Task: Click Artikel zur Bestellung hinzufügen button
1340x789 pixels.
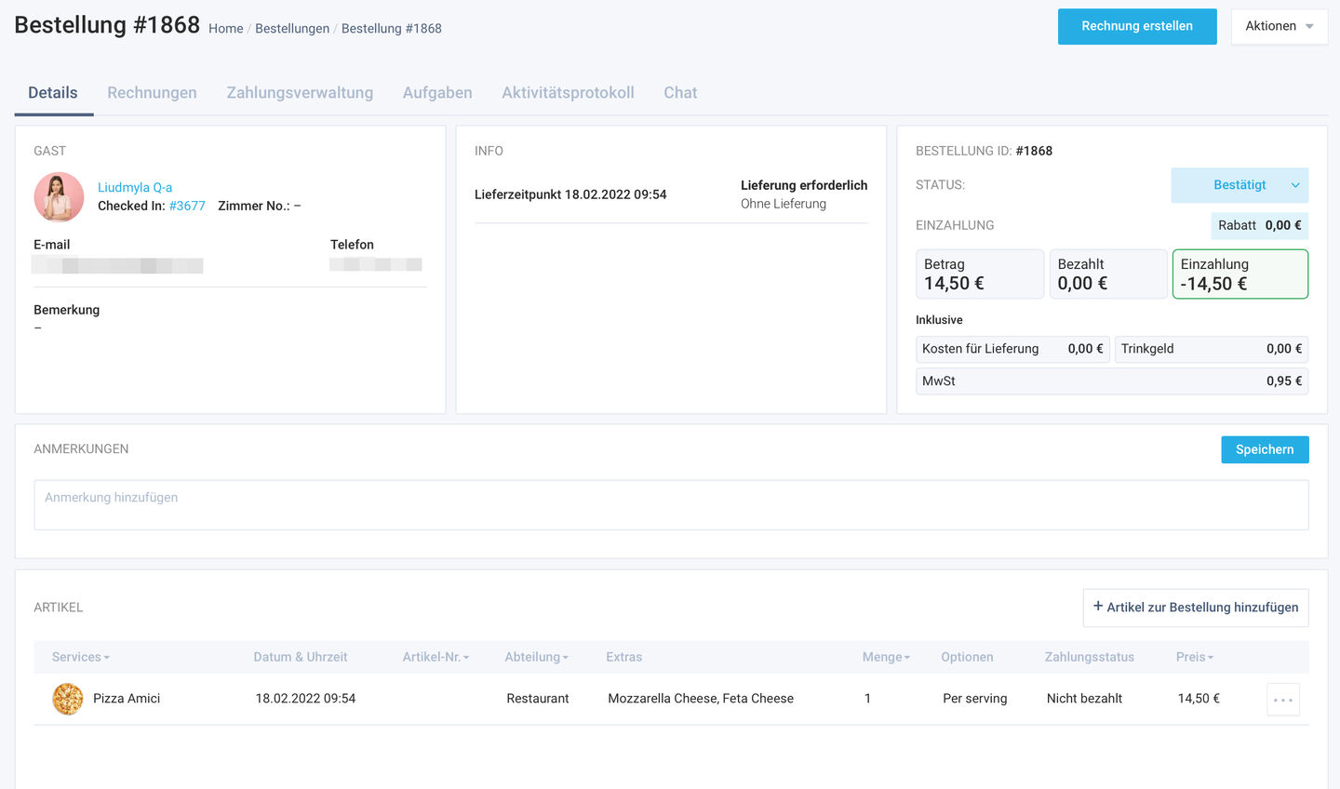Action: pyautogui.click(x=1196, y=608)
